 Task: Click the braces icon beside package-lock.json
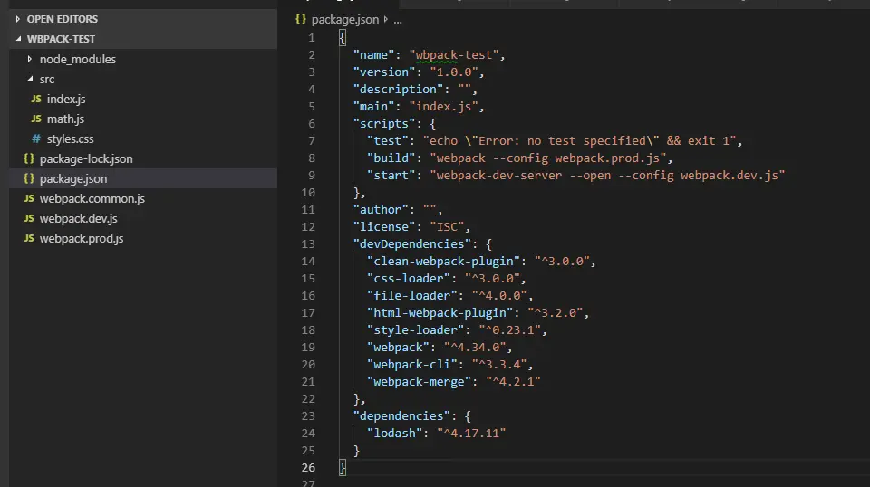click(29, 158)
